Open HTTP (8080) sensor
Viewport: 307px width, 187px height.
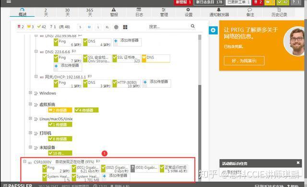point(126,83)
